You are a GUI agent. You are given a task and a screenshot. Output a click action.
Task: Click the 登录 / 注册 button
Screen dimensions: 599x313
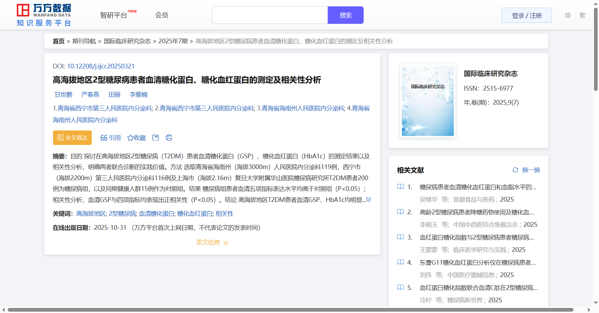[526, 15]
